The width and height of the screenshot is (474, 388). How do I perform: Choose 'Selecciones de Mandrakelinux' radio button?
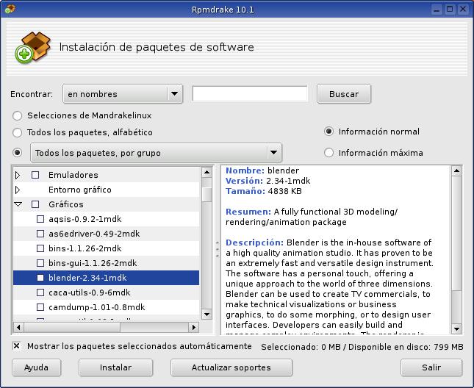(x=18, y=115)
